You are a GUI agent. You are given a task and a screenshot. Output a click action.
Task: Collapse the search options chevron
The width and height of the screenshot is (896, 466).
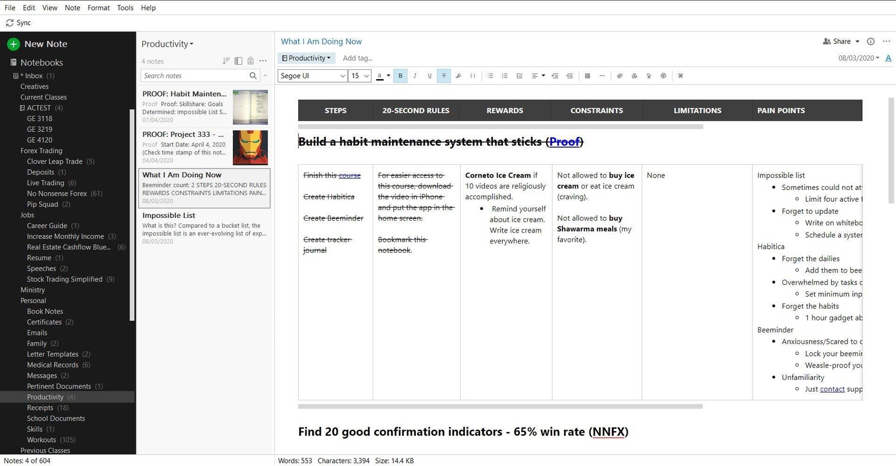265,76
